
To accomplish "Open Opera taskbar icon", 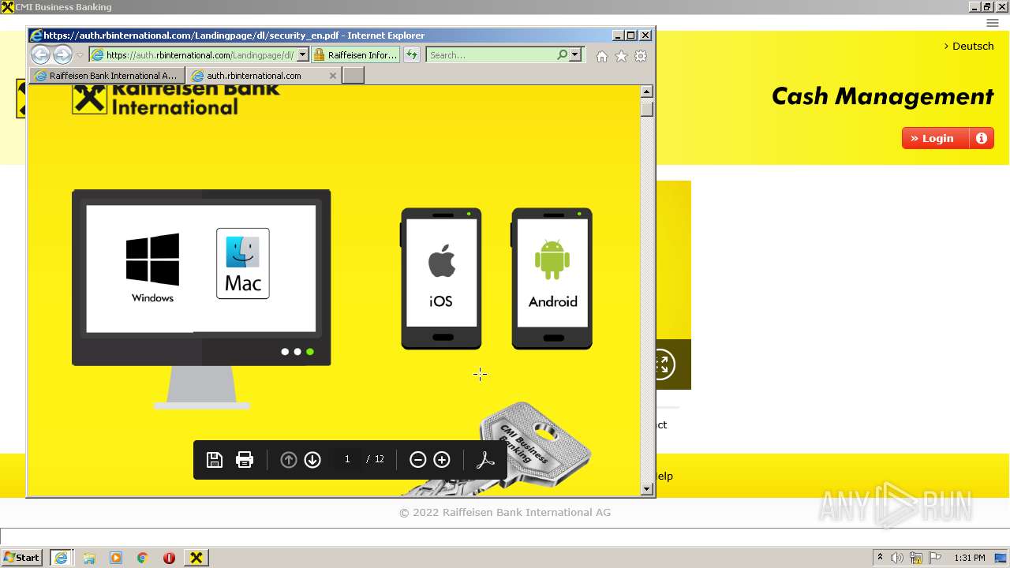I will [169, 558].
